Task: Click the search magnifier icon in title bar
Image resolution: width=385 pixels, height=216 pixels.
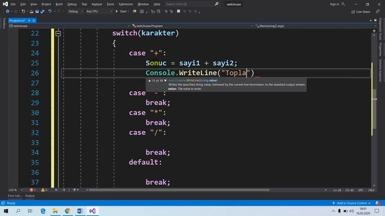Action: tap(217, 4)
